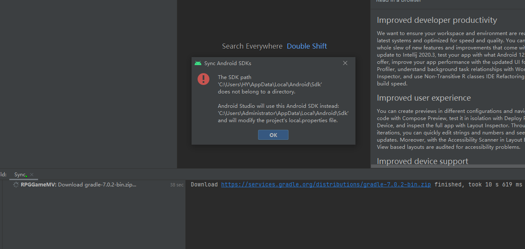This screenshot has width=525, height=249.
Task: Click the 'Improved device support' heading
Action: pyautogui.click(x=423, y=161)
